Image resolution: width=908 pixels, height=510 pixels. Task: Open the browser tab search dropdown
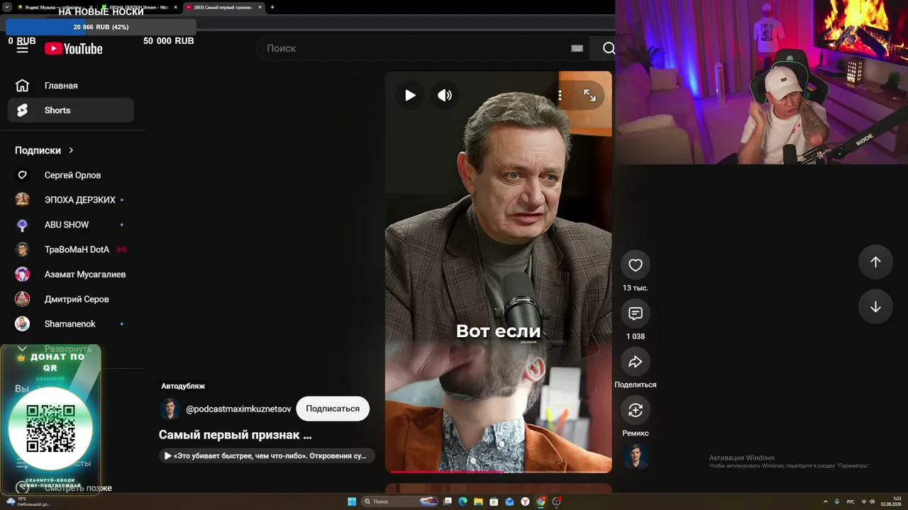(6, 7)
